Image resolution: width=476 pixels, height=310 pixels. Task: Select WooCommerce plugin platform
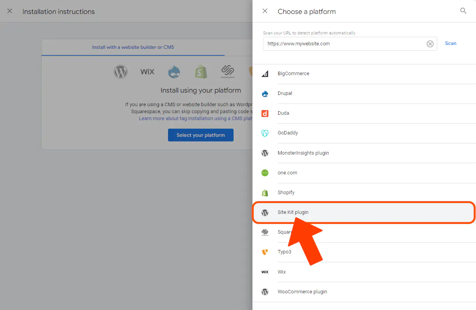pos(302,292)
